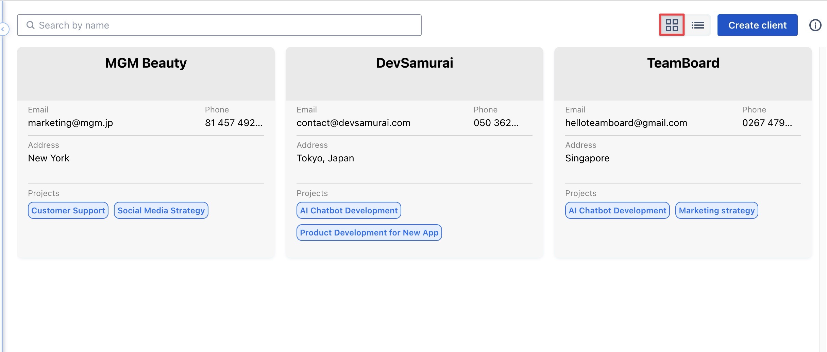Open Social Media Strategy project tag
The height and width of the screenshot is (352, 827).
tap(161, 211)
